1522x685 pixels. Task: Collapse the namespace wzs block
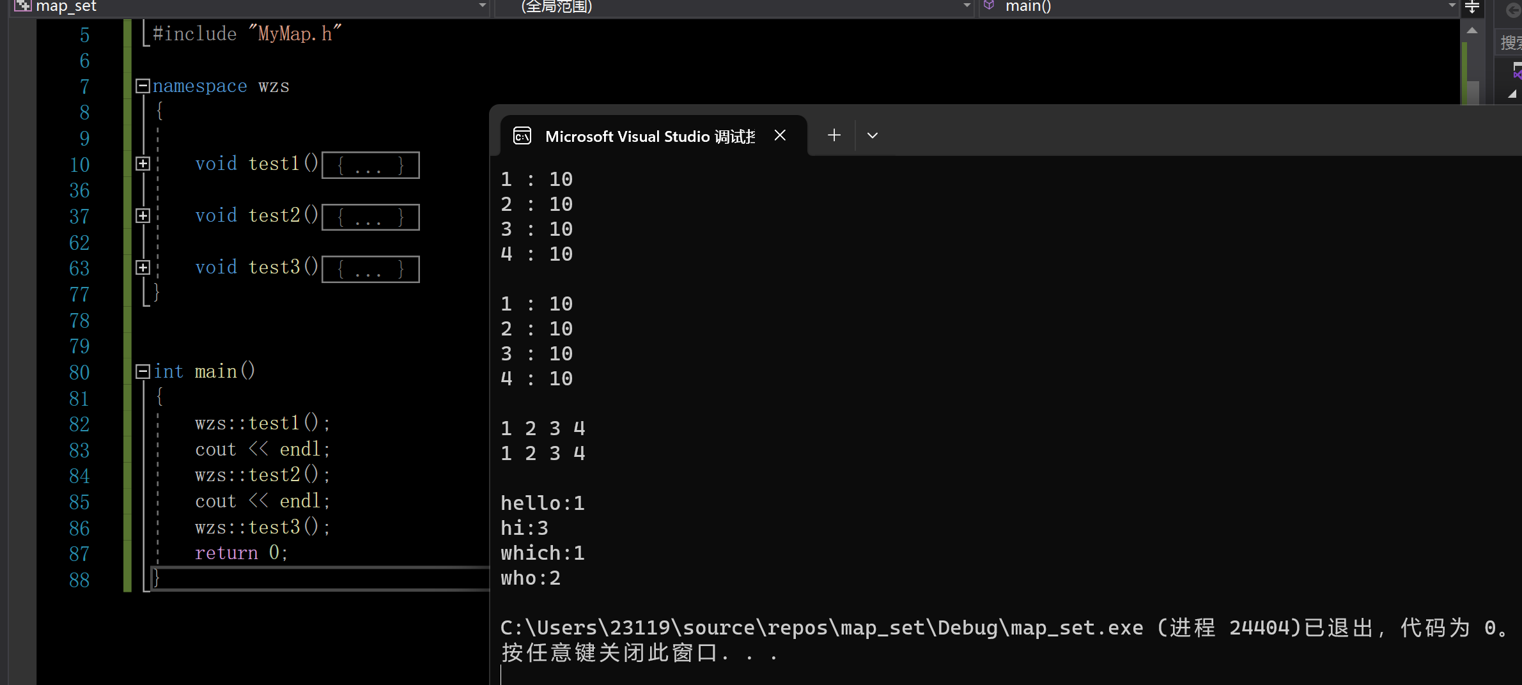(x=143, y=86)
